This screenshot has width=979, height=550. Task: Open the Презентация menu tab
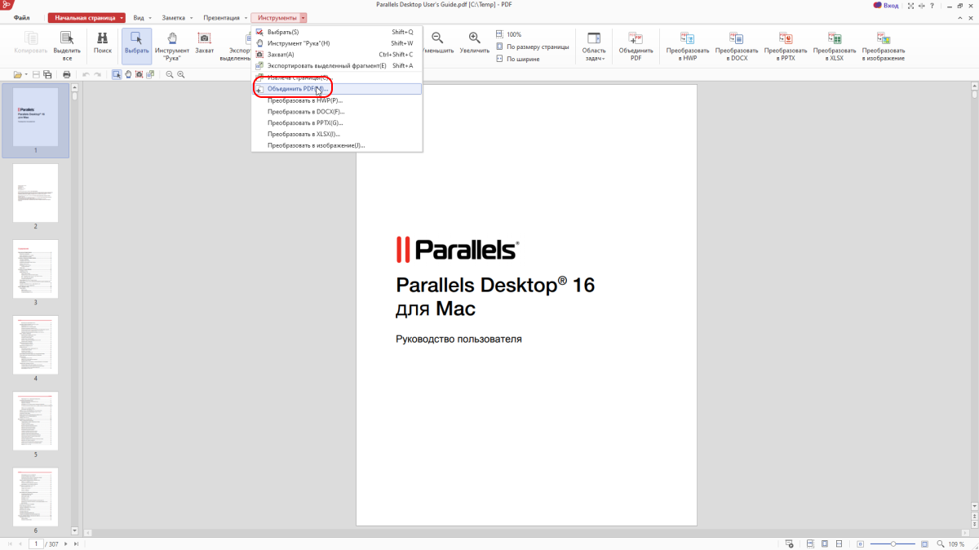click(222, 17)
